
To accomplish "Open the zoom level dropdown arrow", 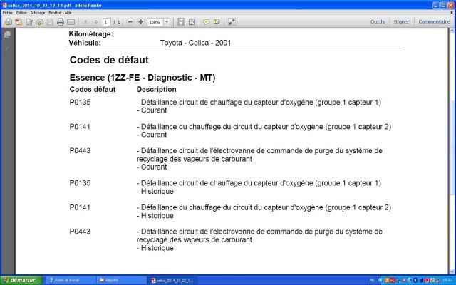I will (167, 22).
